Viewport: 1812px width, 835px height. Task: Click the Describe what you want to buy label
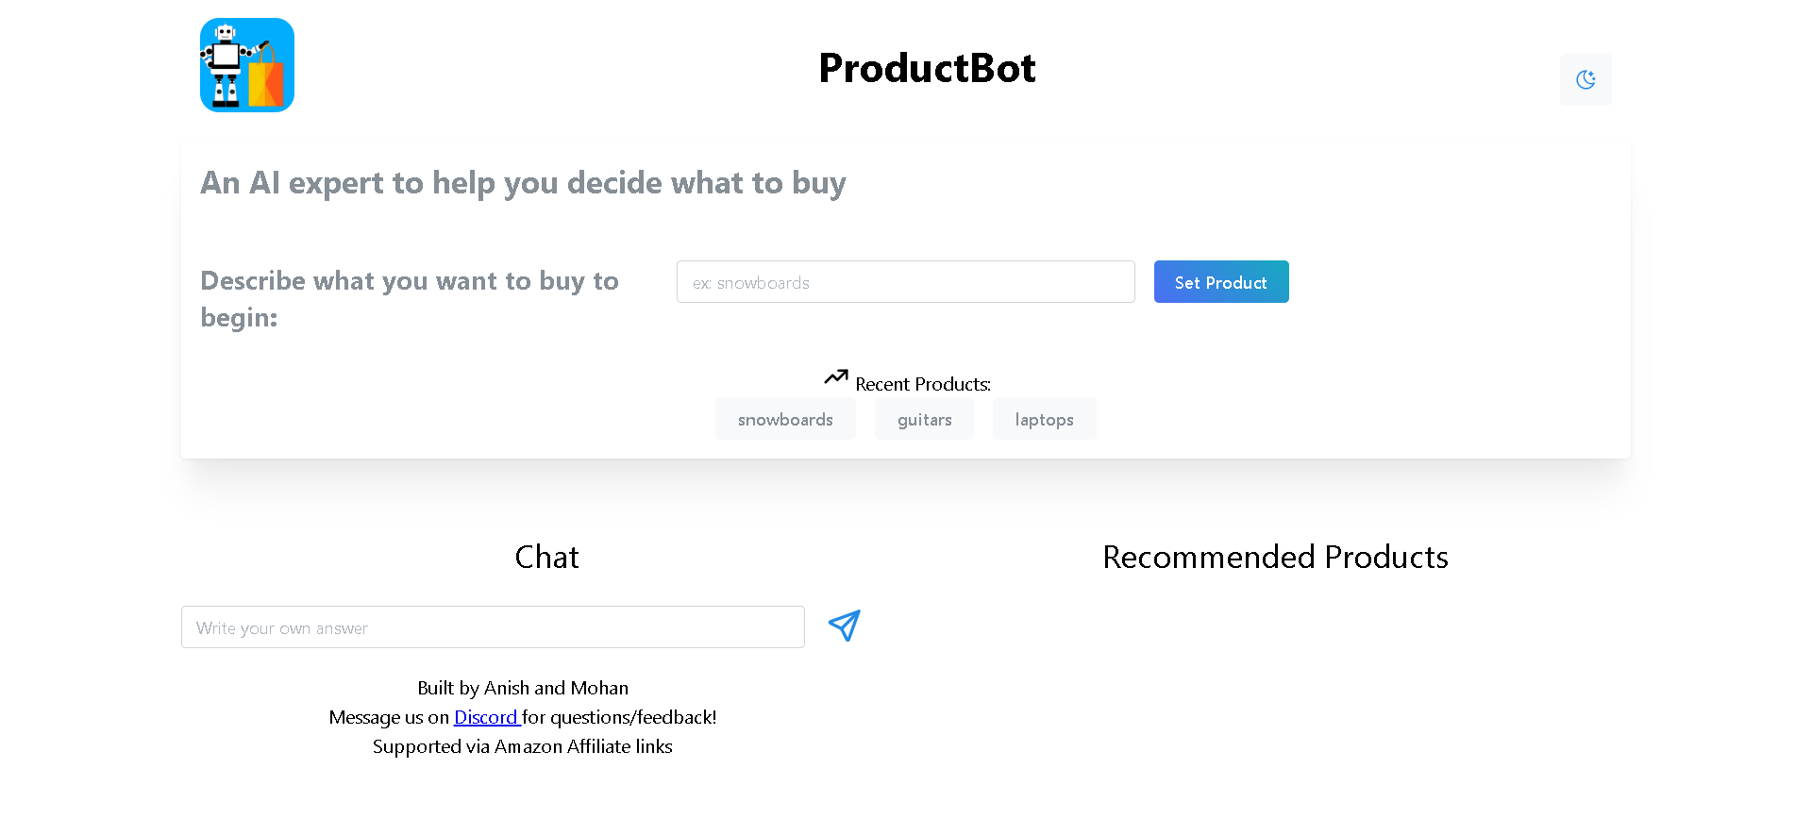(410, 299)
